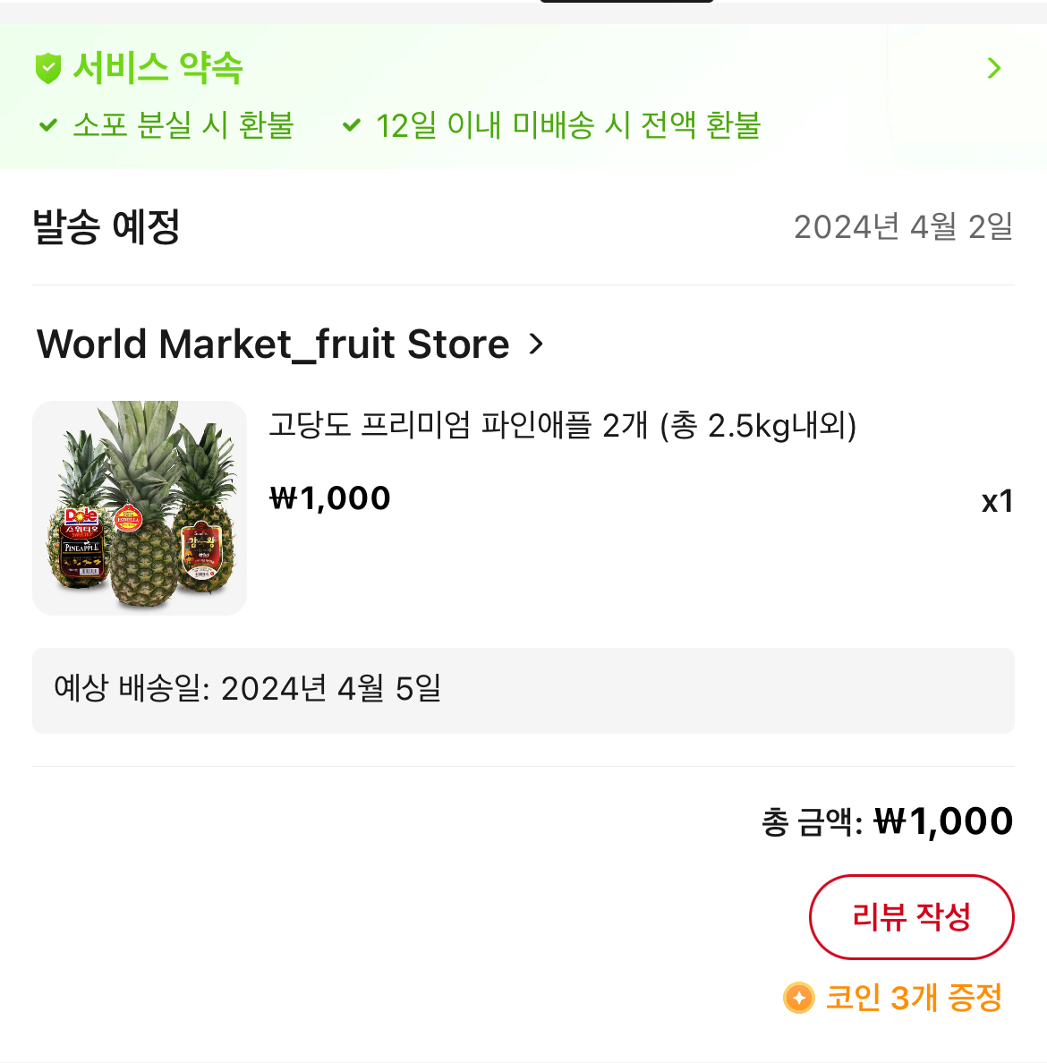The width and height of the screenshot is (1047, 1063).
Task: Select 12일 이내 미배송 시 전액 환불 text
Action: pyautogui.click(x=568, y=125)
